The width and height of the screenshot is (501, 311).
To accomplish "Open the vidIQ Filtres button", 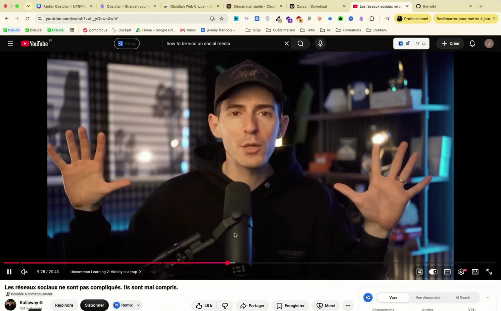I will coord(127,43).
